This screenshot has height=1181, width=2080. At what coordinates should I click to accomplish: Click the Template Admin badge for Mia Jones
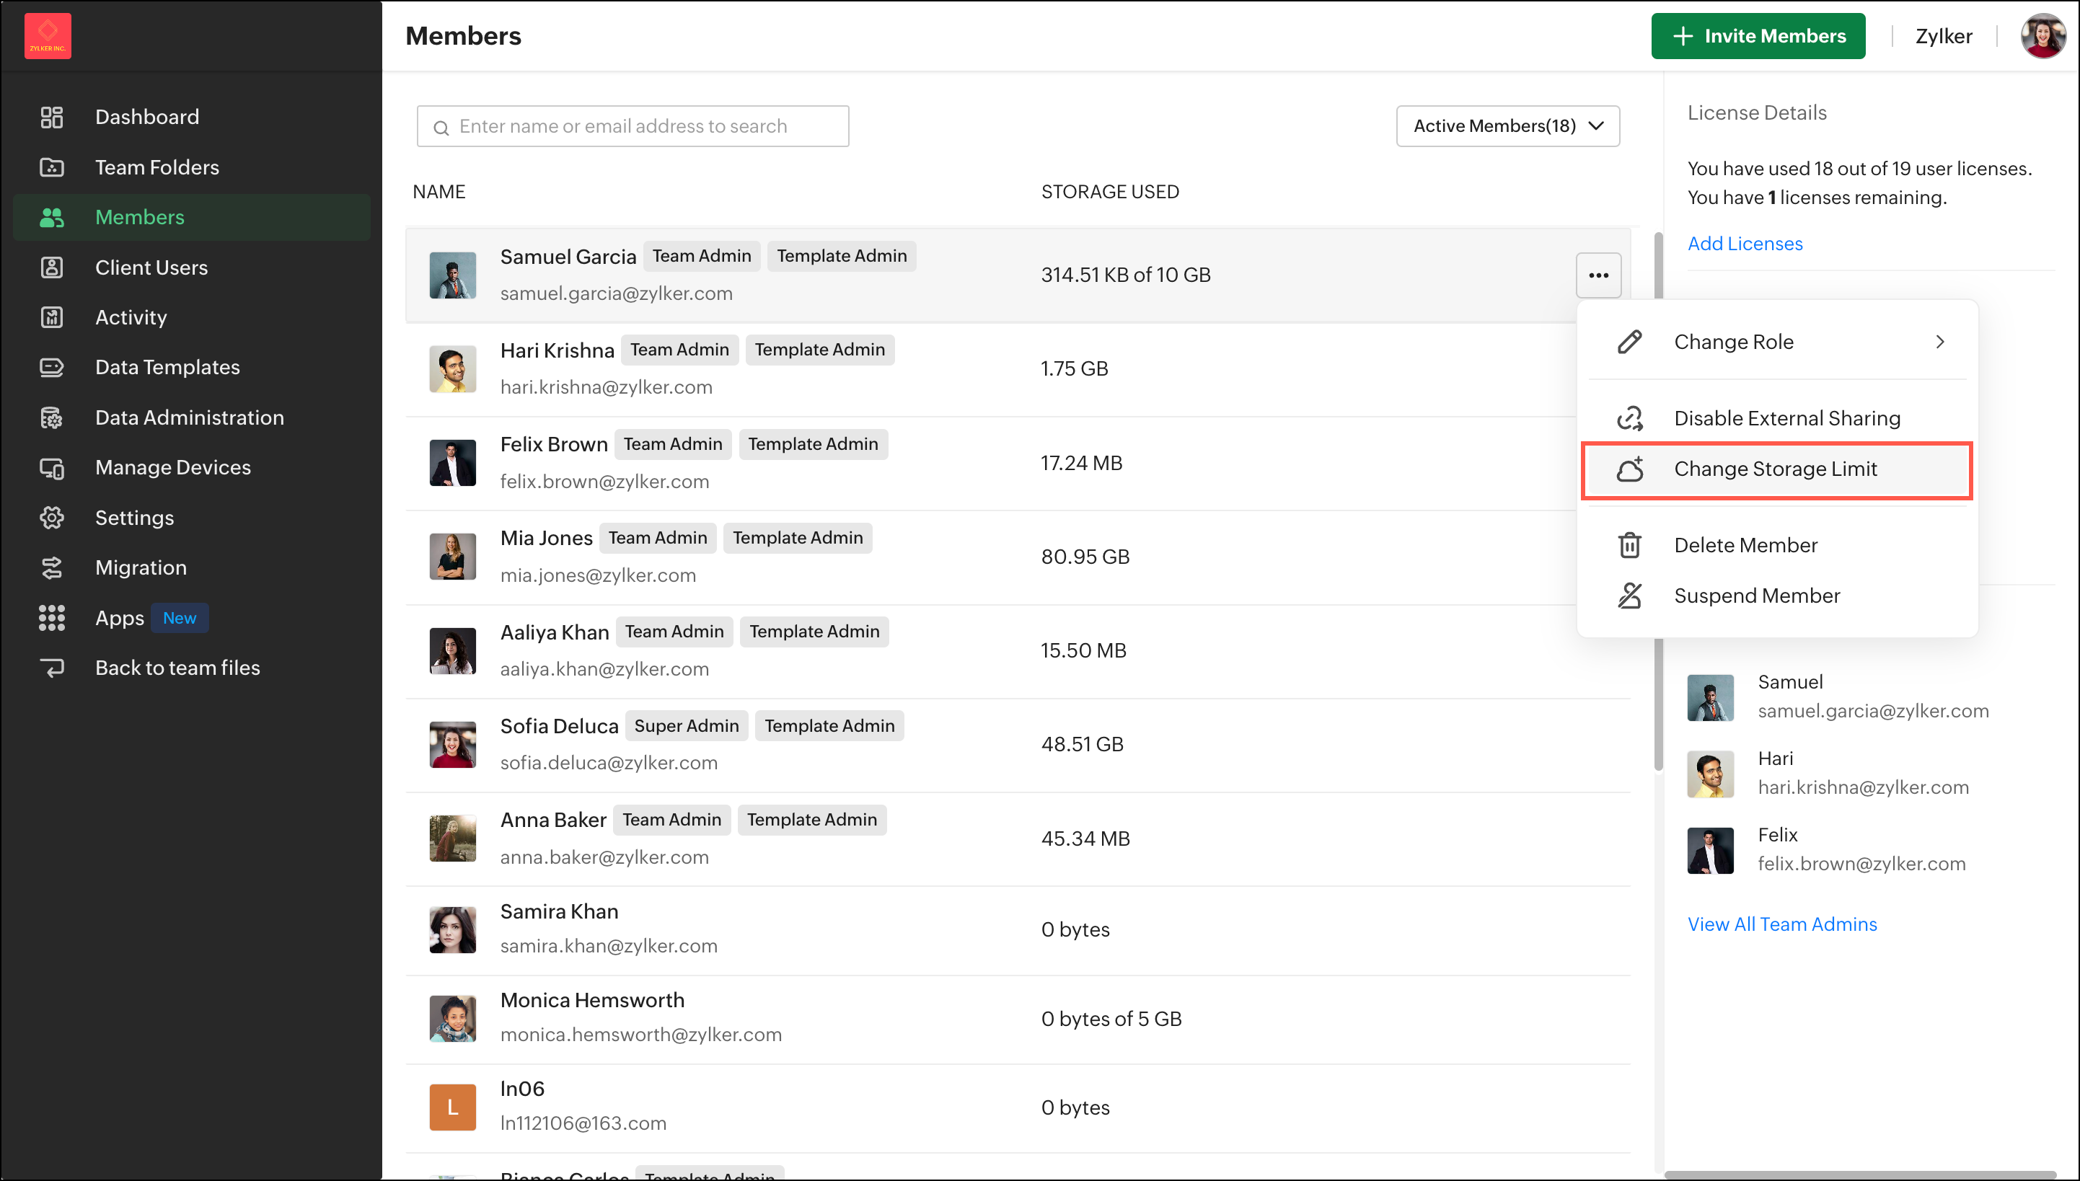click(x=798, y=538)
